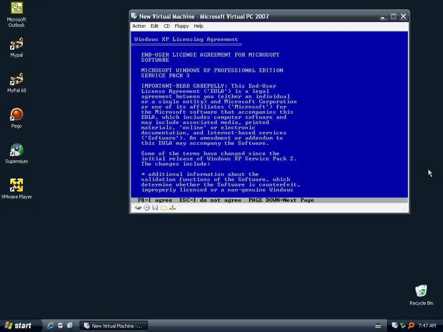Open the Floppy menu

[x=182, y=26]
